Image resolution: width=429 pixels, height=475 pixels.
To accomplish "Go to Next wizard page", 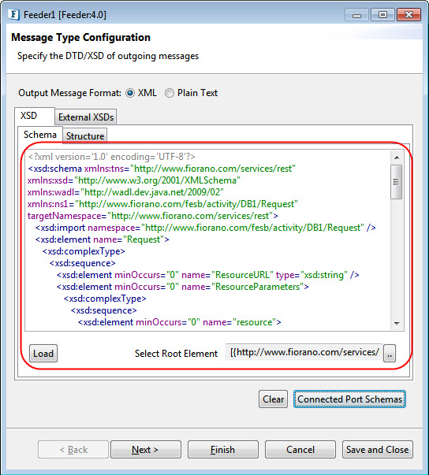I will pos(146,450).
